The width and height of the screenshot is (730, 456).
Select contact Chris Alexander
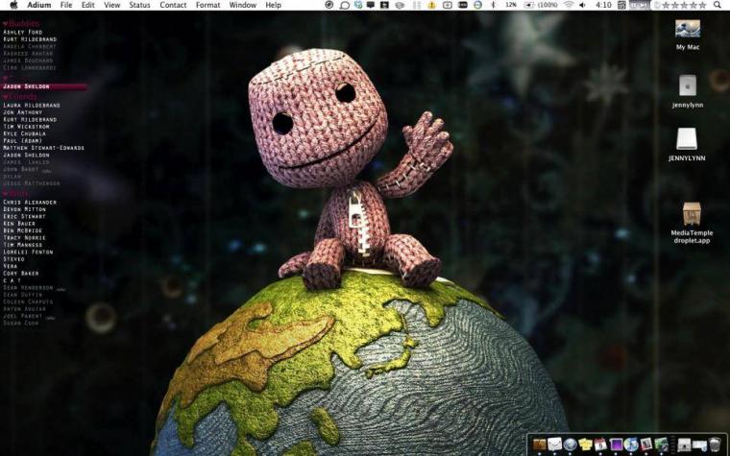click(30, 203)
